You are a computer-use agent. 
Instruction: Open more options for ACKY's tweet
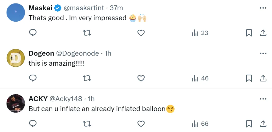263,99
